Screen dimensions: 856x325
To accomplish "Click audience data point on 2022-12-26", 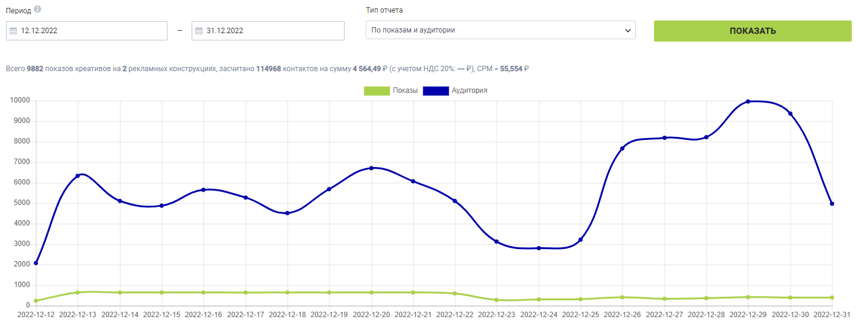I will click(622, 148).
